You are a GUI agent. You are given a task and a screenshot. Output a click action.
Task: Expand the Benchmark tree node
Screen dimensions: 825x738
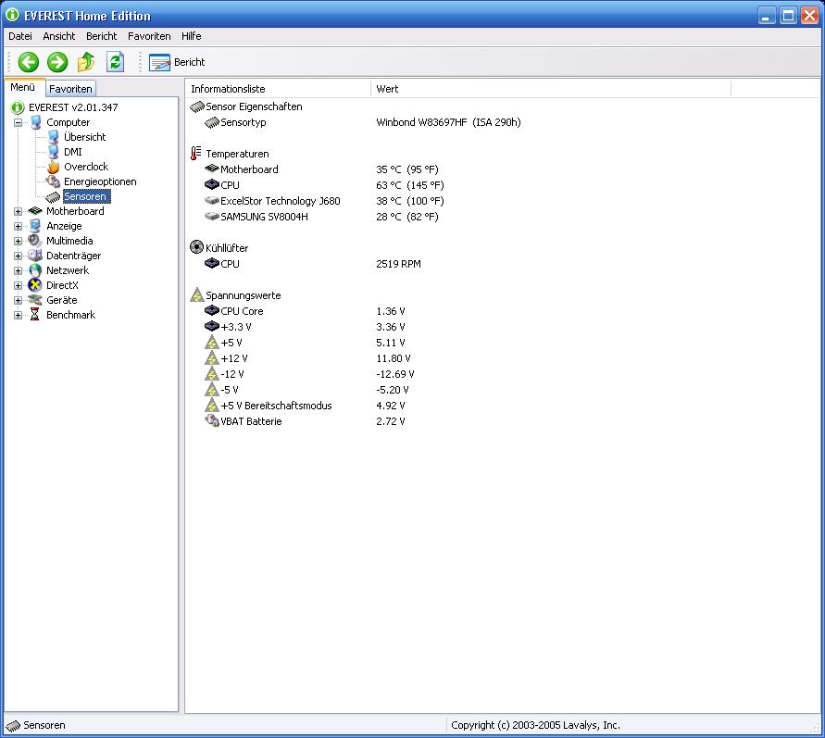coord(18,315)
